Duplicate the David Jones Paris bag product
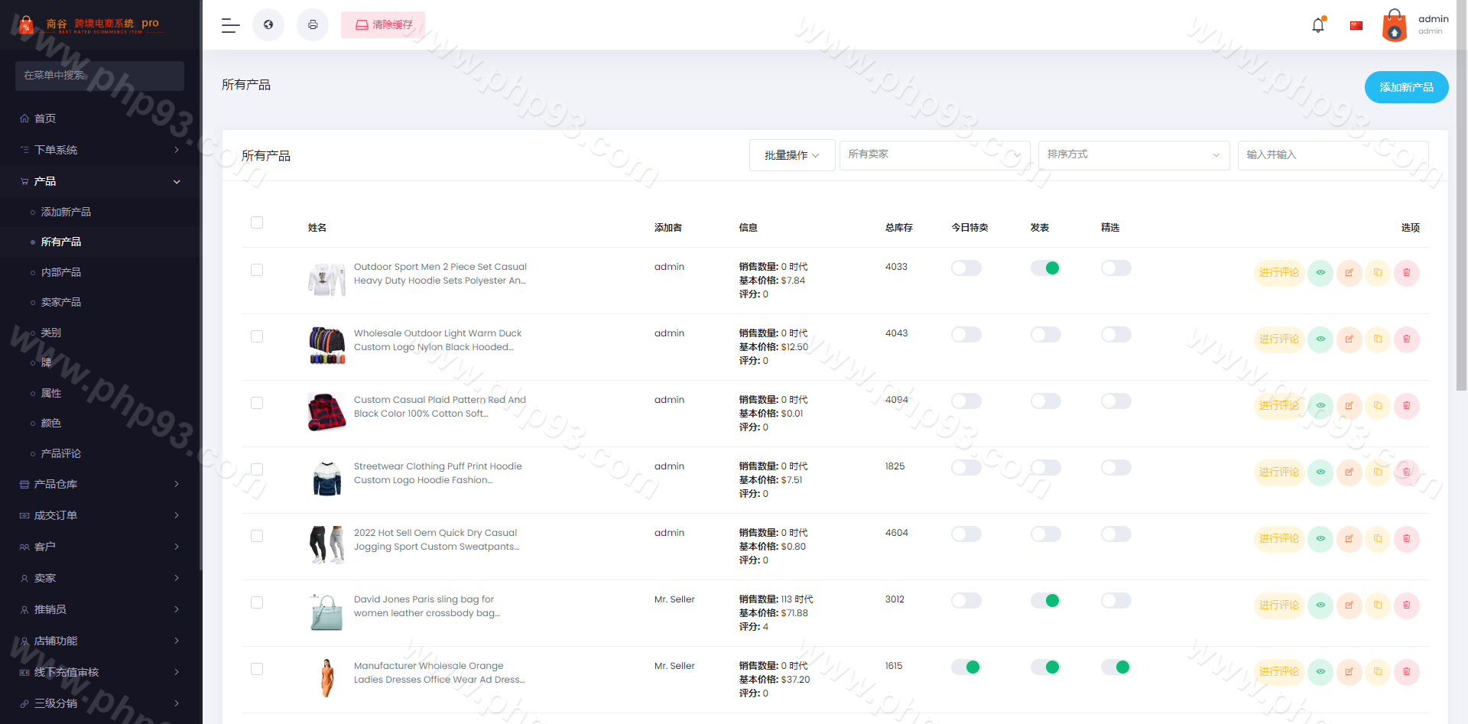The height and width of the screenshot is (724, 1468). [1378, 605]
